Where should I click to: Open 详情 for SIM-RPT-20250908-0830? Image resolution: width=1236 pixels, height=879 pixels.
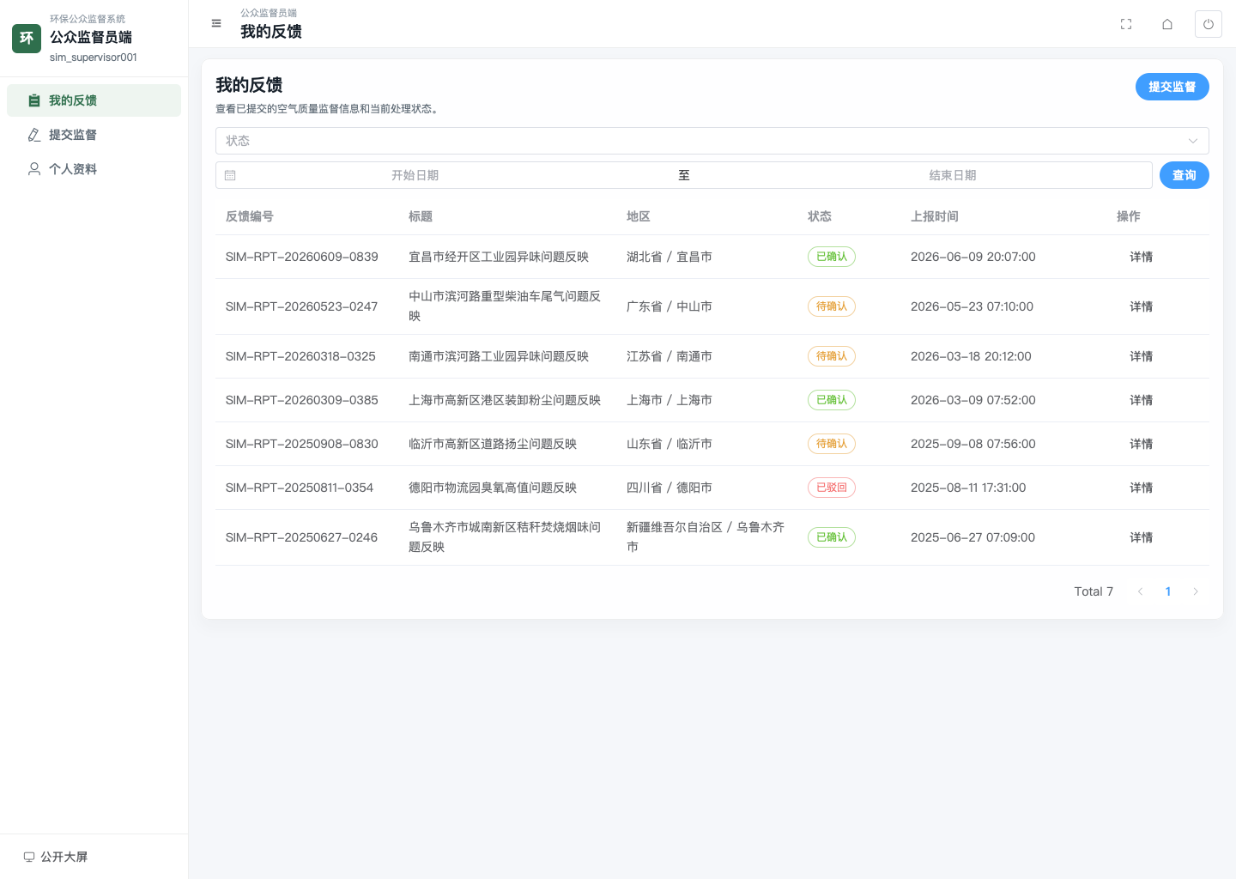(x=1142, y=444)
